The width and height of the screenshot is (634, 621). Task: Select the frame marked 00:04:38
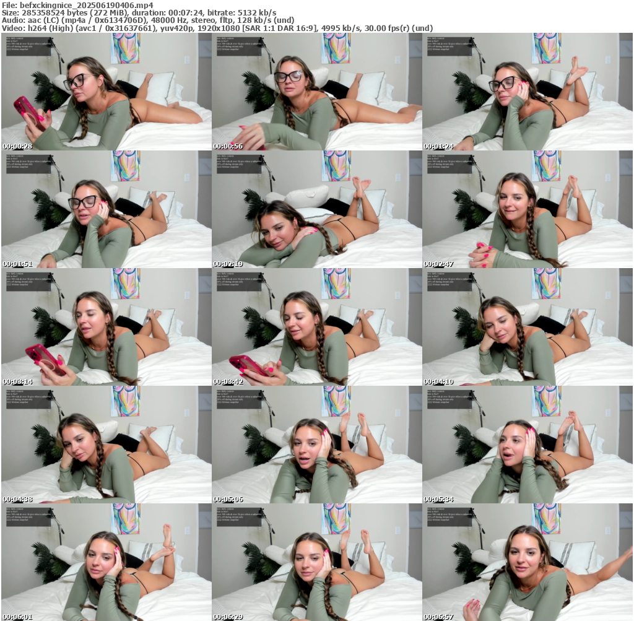point(106,445)
